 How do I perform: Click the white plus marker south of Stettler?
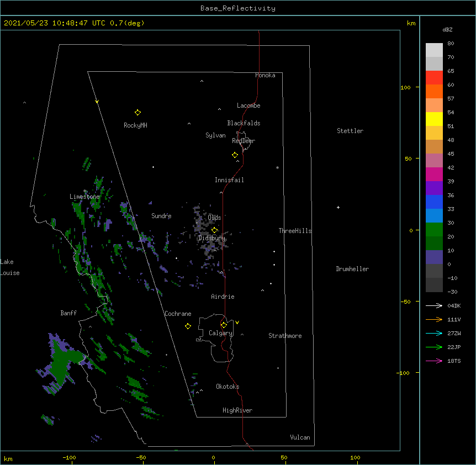pyautogui.click(x=338, y=207)
